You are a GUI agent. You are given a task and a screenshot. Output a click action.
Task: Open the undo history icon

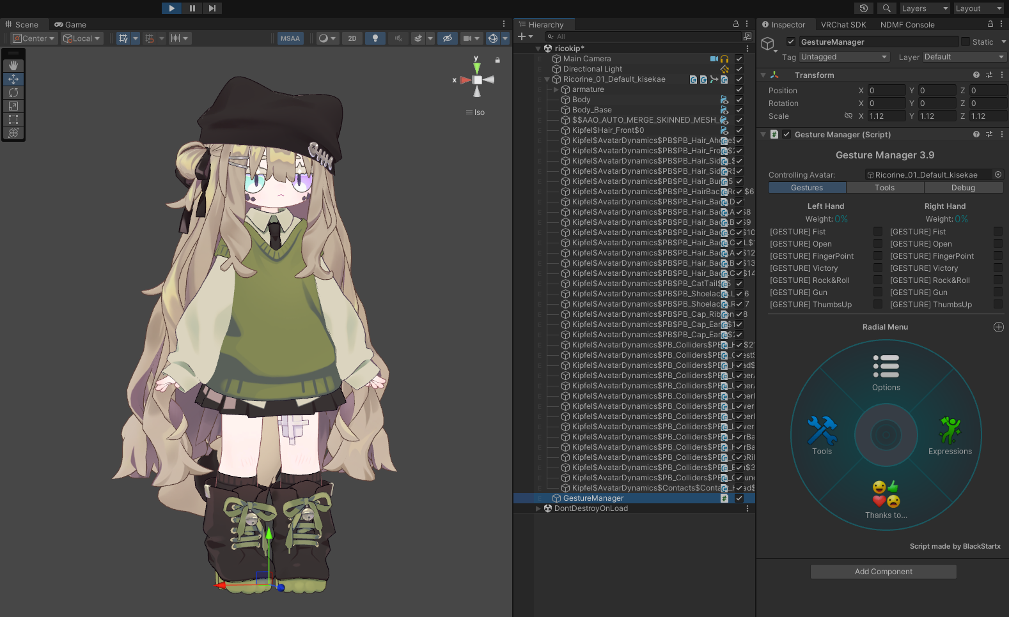point(864,8)
